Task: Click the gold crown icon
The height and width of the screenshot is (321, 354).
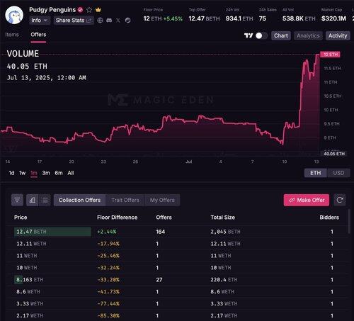Action: pyautogui.click(x=98, y=10)
